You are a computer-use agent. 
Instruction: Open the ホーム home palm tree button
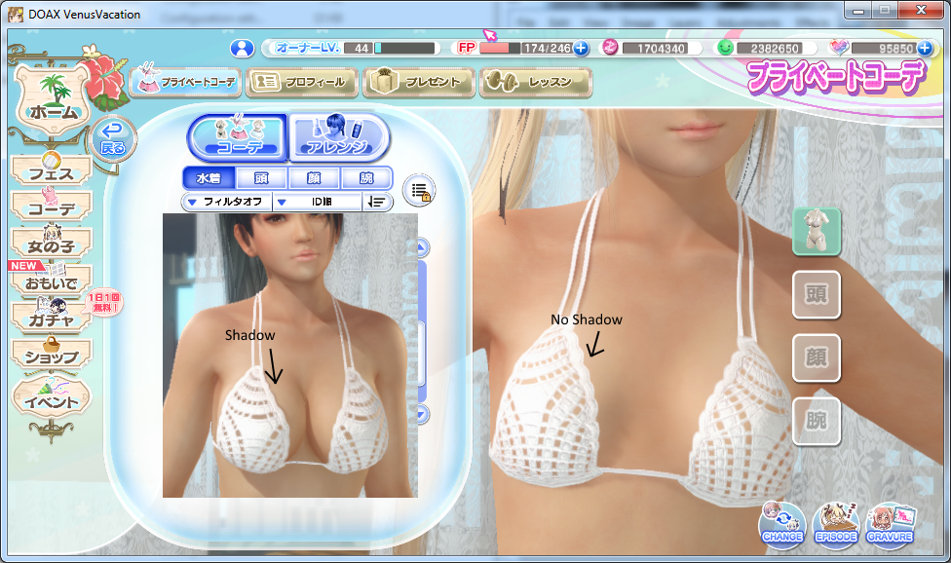54,97
